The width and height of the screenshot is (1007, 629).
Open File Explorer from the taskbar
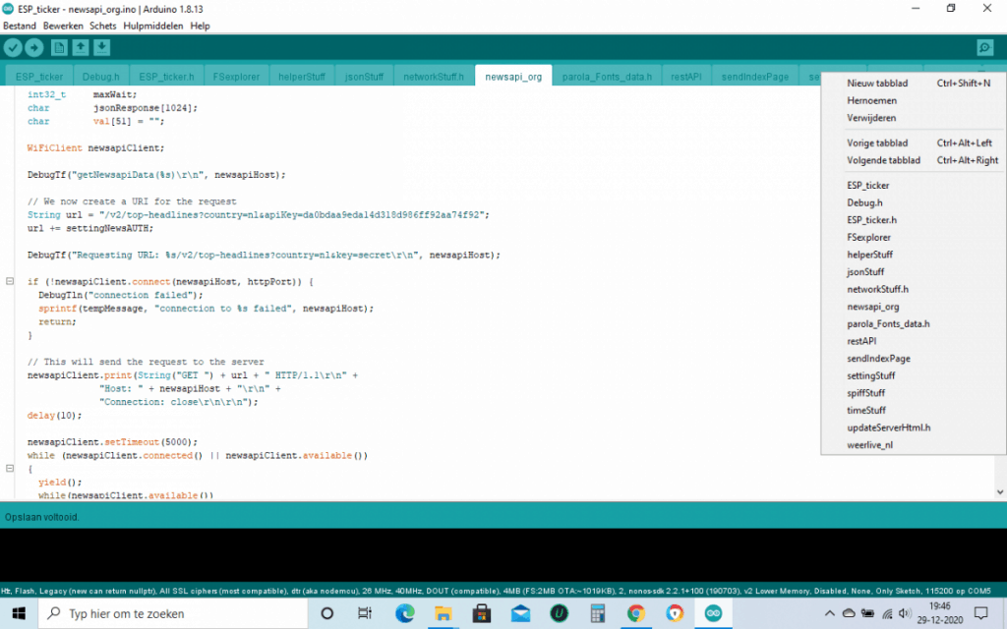point(443,612)
